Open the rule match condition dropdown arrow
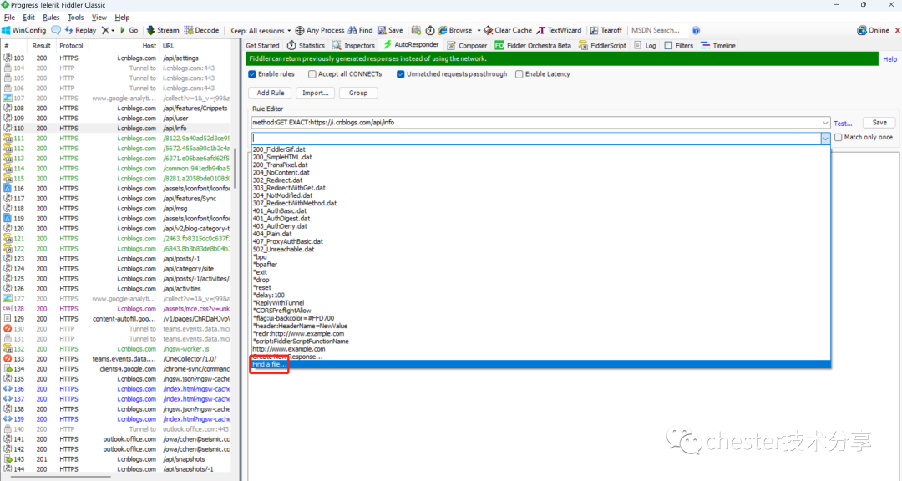The image size is (902, 481). [825, 123]
